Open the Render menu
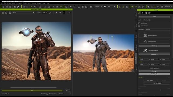Image resolution: width=173 pixels, height=97 pixels. pos(25,3)
